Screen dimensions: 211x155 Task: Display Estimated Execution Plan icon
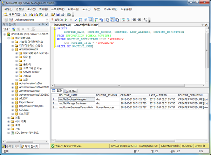pos(81,20)
